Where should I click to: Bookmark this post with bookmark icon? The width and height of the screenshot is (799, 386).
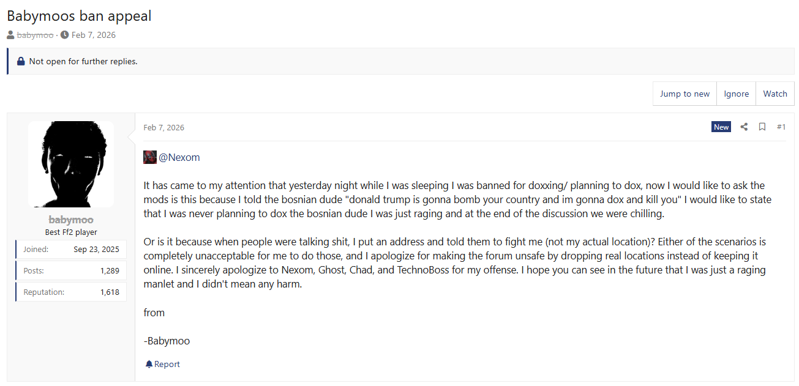point(762,127)
